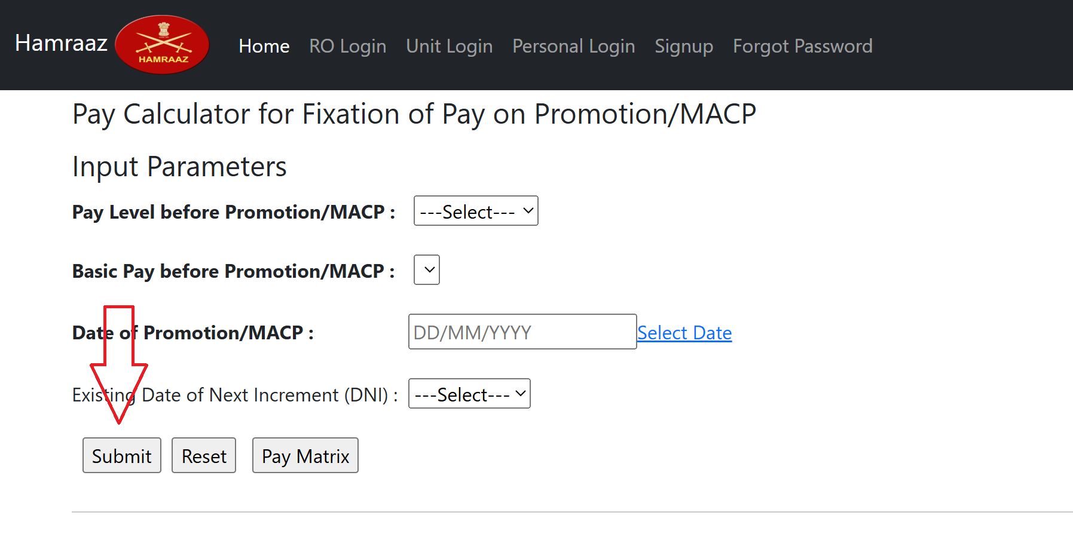Click the Forgot Password link

(x=802, y=46)
